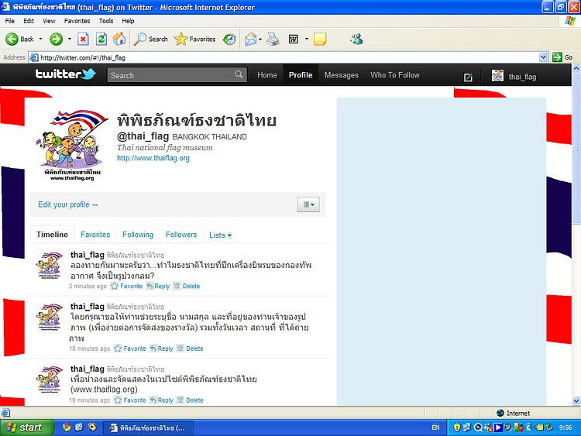The width and height of the screenshot is (581, 436).
Task: Open the History clock icon
Action: coord(229,39)
